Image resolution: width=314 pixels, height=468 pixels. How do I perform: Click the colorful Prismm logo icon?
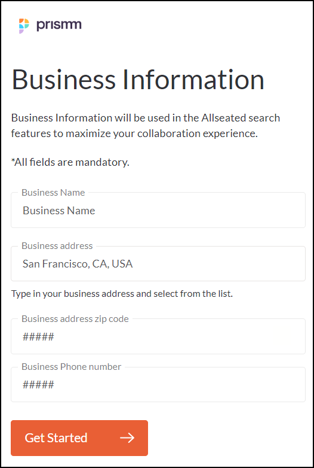pyautogui.click(x=24, y=26)
